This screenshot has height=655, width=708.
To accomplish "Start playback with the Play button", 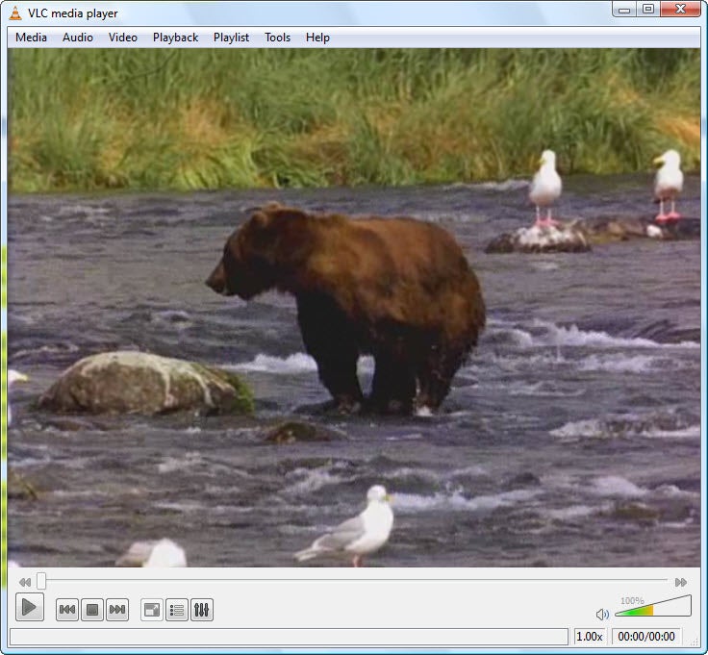I will click(30, 608).
